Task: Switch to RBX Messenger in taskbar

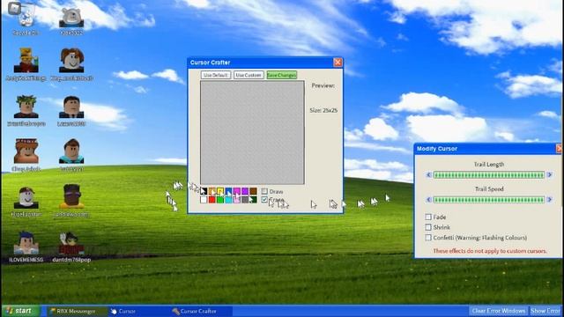Action: coord(76,311)
